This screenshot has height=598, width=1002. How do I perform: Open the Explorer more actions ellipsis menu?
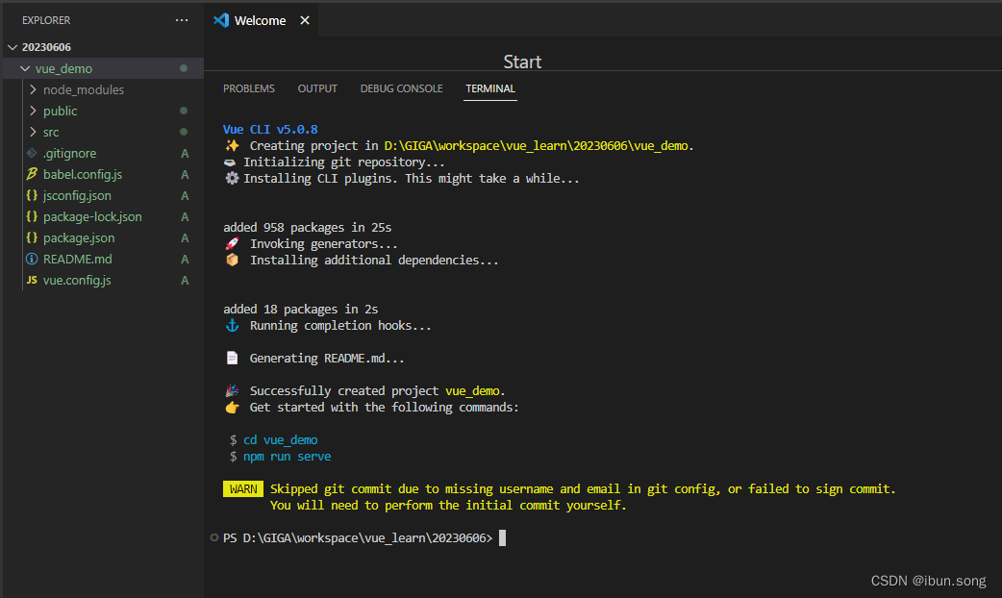click(x=182, y=20)
